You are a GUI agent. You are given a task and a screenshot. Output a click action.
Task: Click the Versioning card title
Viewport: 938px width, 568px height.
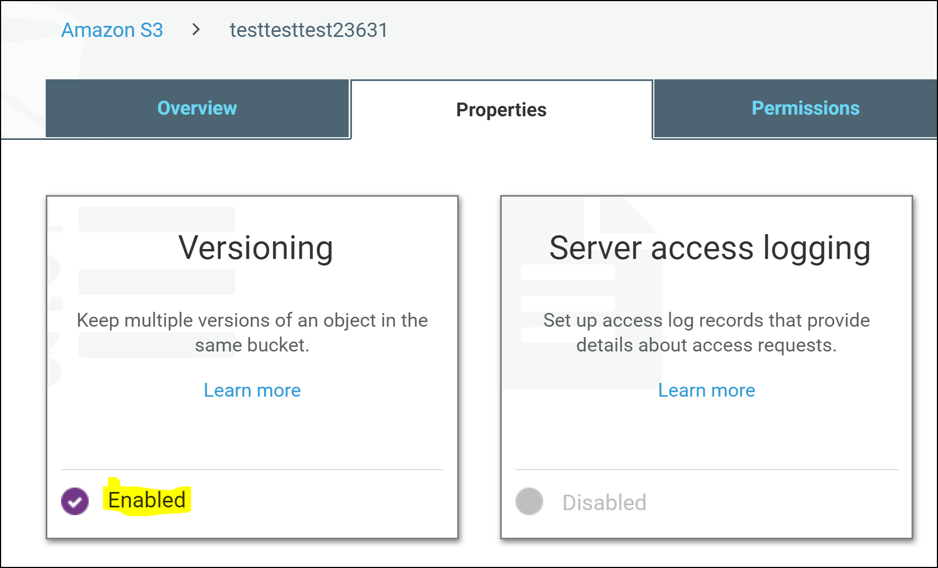point(256,247)
